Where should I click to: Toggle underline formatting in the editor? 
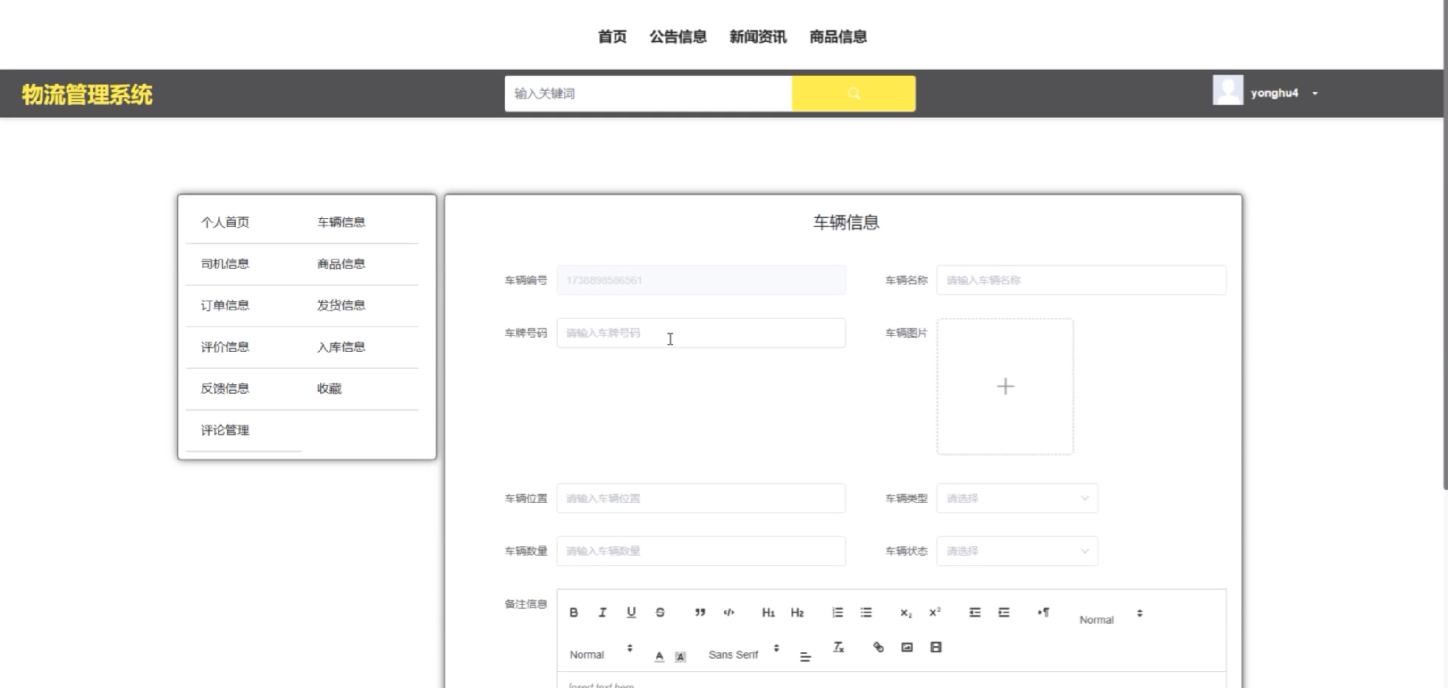(x=631, y=612)
